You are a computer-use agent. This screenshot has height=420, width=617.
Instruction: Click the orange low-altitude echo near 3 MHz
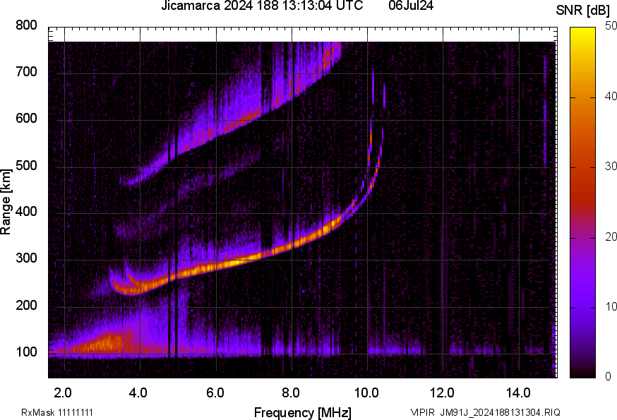pyautogui.click(x=99, y=344)
